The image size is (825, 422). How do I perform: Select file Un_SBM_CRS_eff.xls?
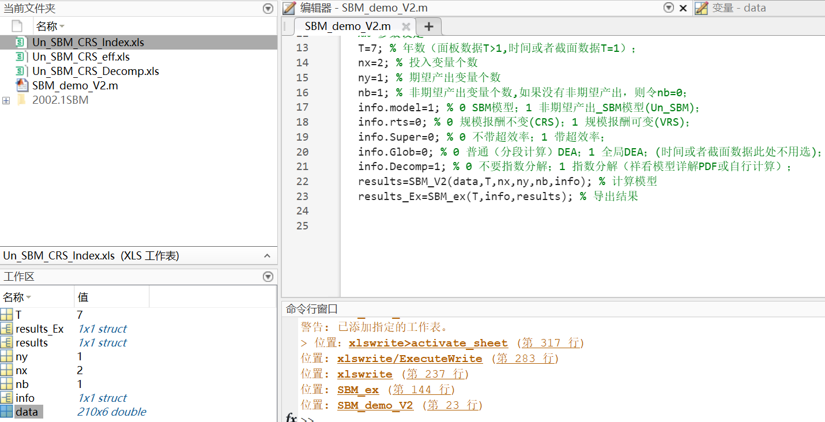pos(81,56)
